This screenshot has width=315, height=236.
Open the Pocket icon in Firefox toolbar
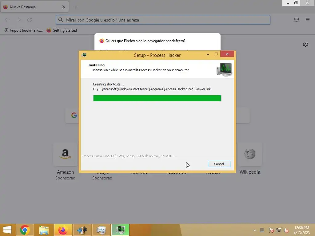(297, 20)
